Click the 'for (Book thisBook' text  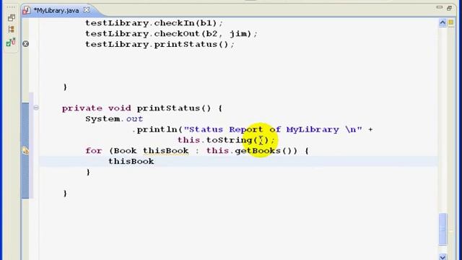(x=137, y=151)
